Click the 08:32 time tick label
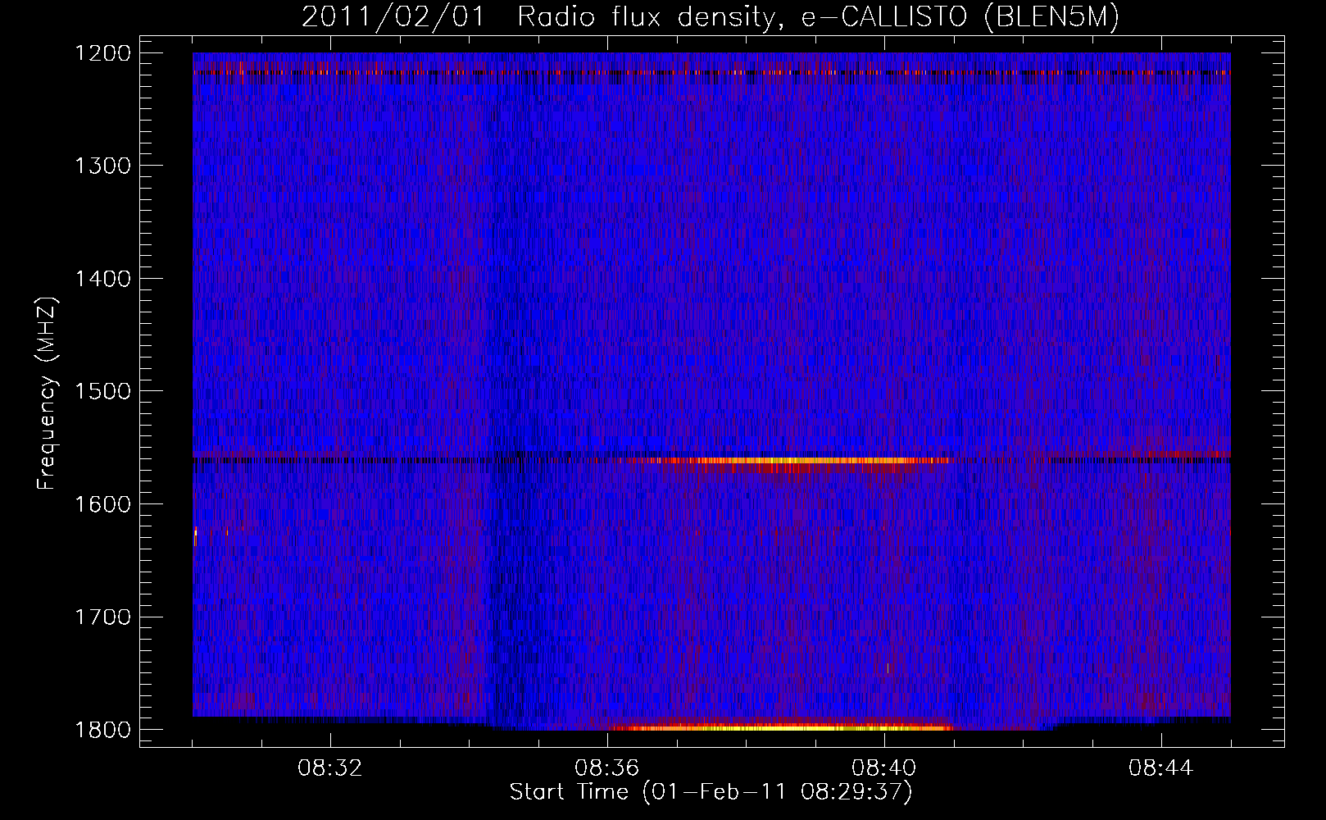Viewport: 1326px width, 820px height. [x=330, y=768]
